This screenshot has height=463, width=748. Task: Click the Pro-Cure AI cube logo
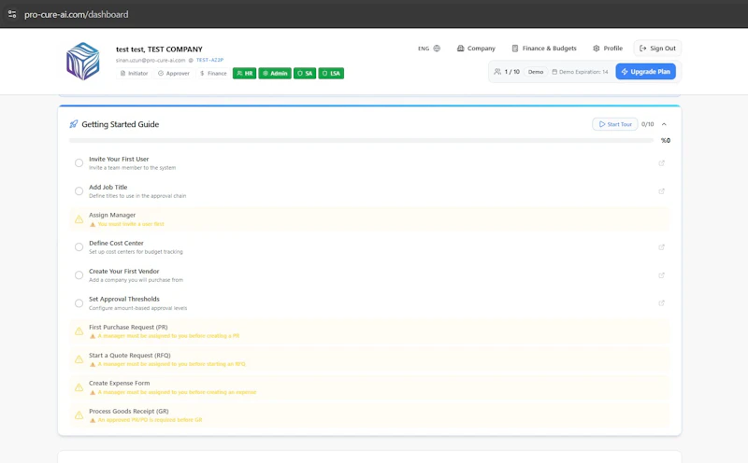point(83,61)
